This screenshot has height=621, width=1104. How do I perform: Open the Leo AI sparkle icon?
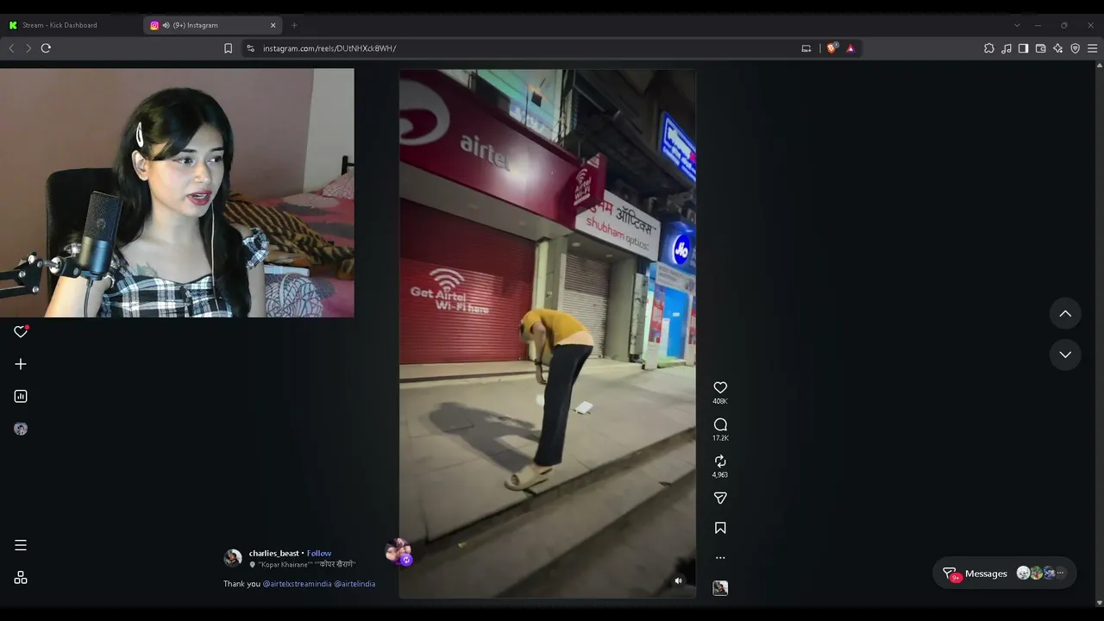1057,48
